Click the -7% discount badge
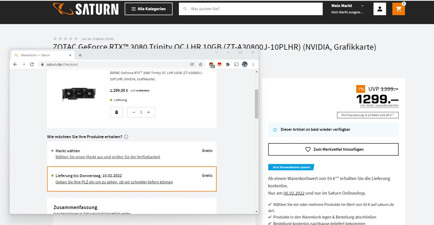434x225 pixels. (x=360, y=89)
